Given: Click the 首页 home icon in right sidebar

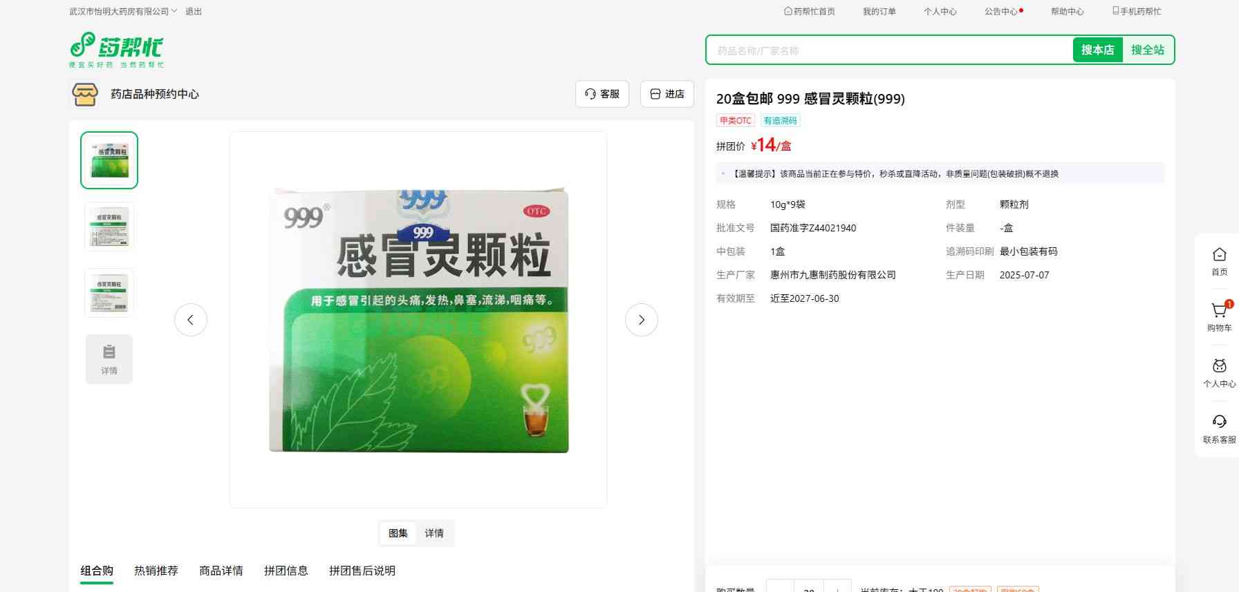Looking at the screenshot, I should (1219, 255).
